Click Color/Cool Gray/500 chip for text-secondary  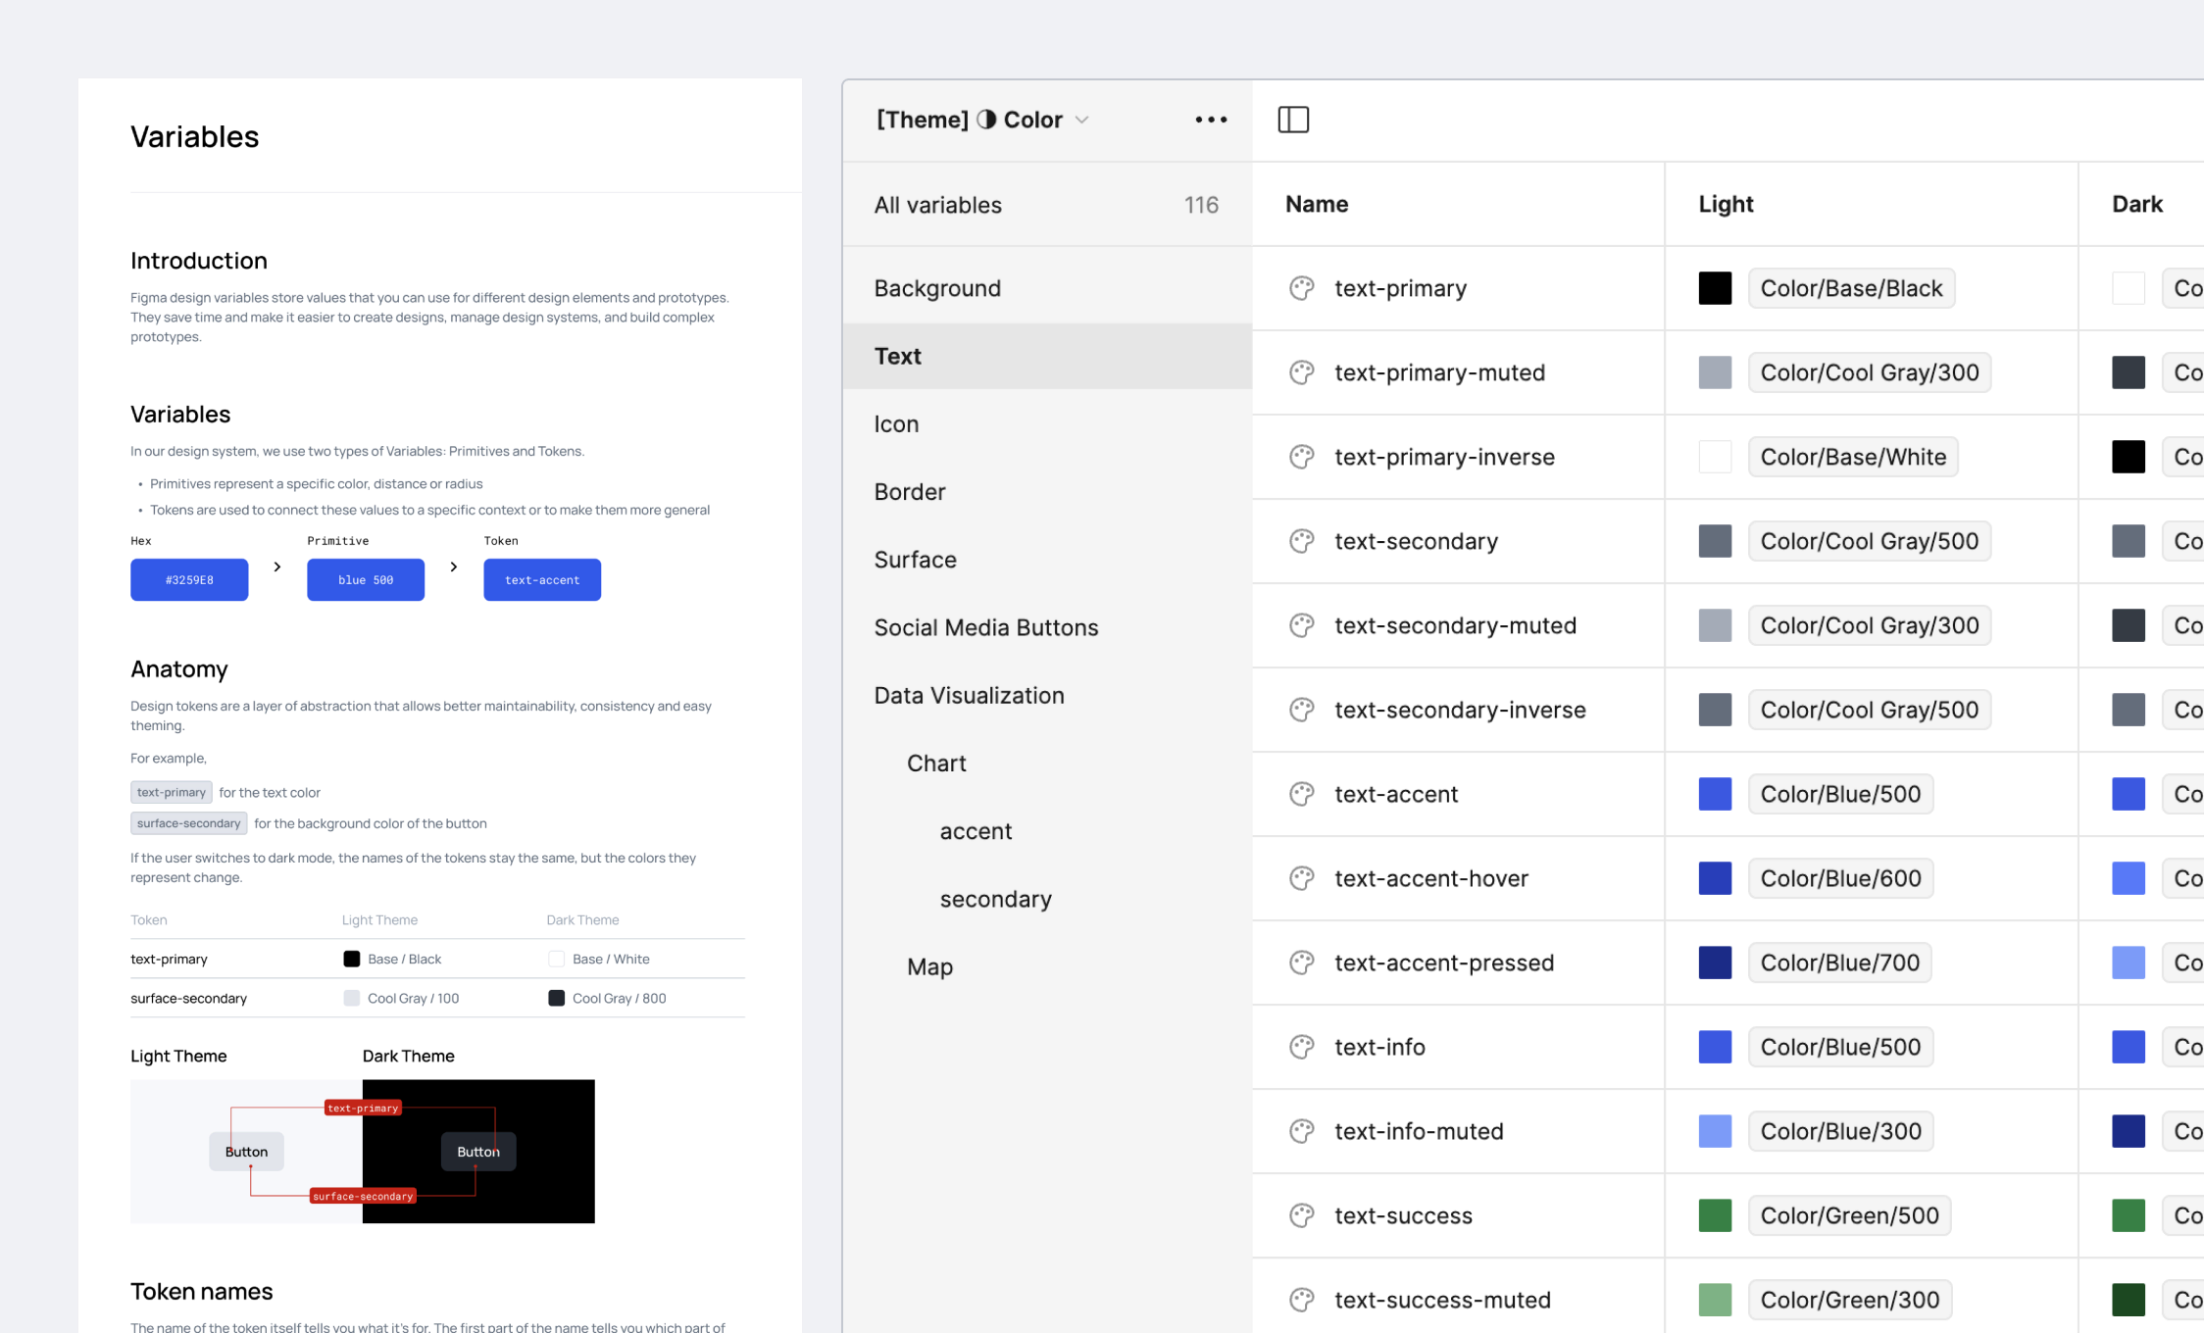point(1870,541)
